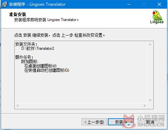The image size is (168, 130).
Task: Close the Lingoes Translator setup window
Action: point(159,4)
